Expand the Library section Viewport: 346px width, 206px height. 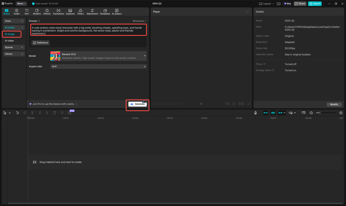[x=14, y=54]
